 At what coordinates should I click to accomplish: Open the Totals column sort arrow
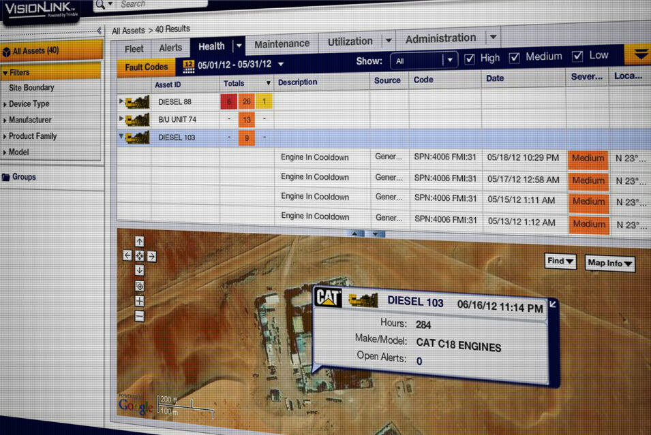click(268, 83)
